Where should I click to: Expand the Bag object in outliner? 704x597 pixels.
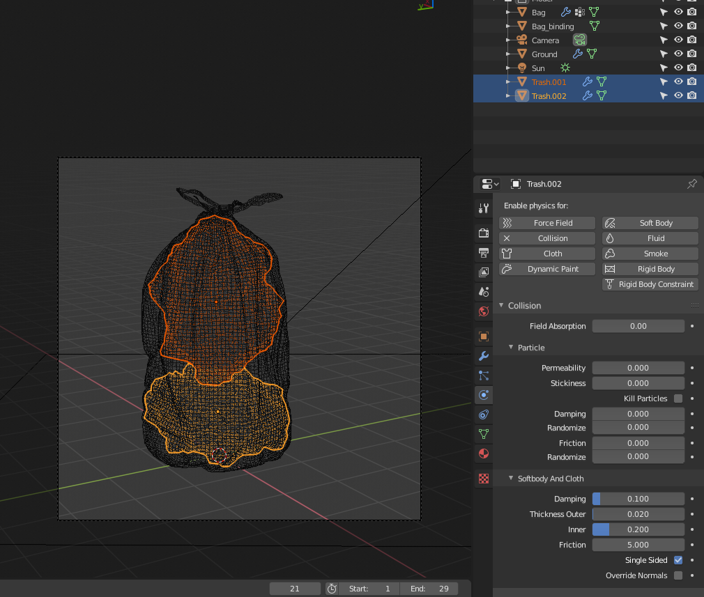509,13
